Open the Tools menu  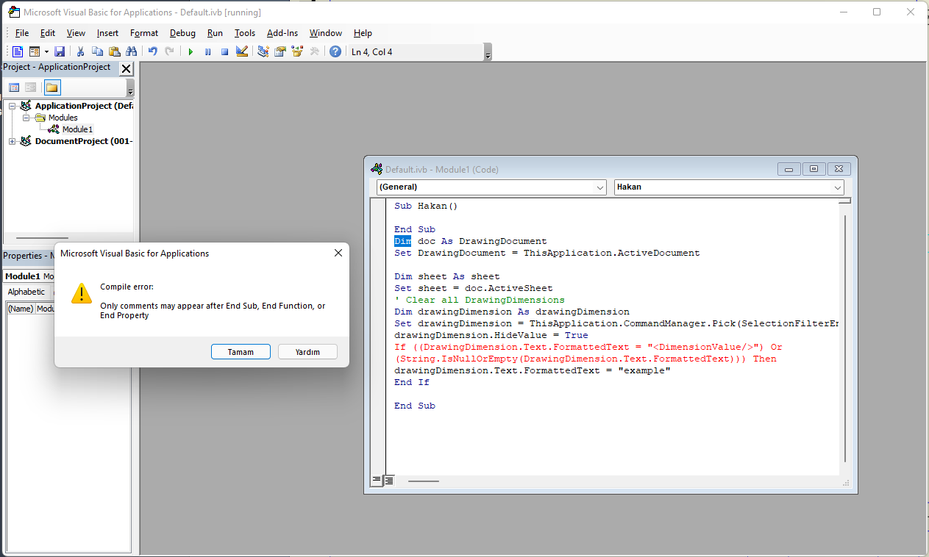244,33
